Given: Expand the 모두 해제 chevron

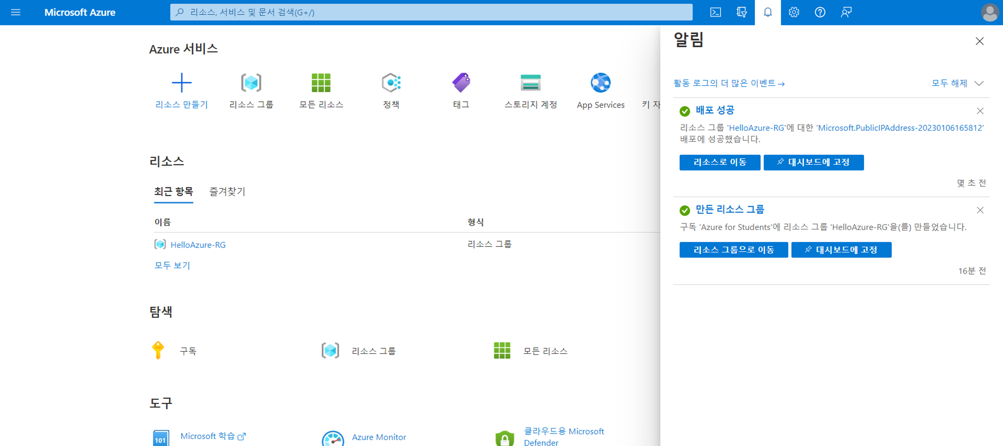Looking at the screenshot, I should click(x=979, y=83).
